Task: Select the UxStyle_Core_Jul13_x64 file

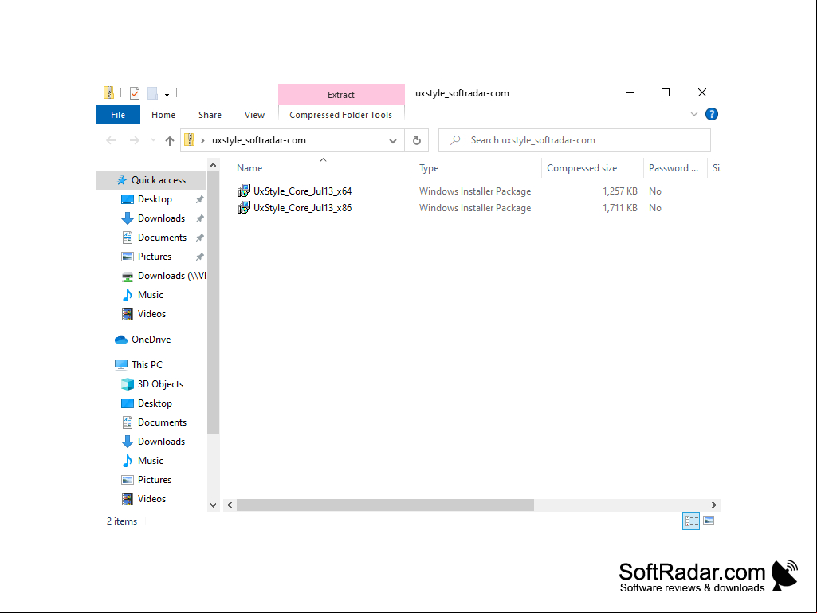Action: 302,191
